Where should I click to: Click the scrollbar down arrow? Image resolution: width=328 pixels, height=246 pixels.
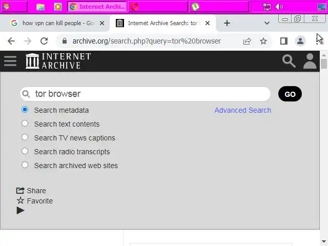pos(324,241)
